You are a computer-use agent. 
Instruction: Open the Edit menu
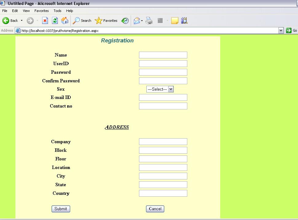(x=15, y=11)
